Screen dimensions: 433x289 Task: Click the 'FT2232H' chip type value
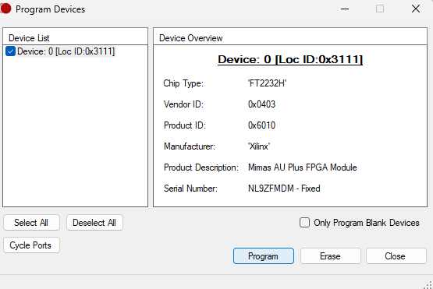(x=267, y=83)
